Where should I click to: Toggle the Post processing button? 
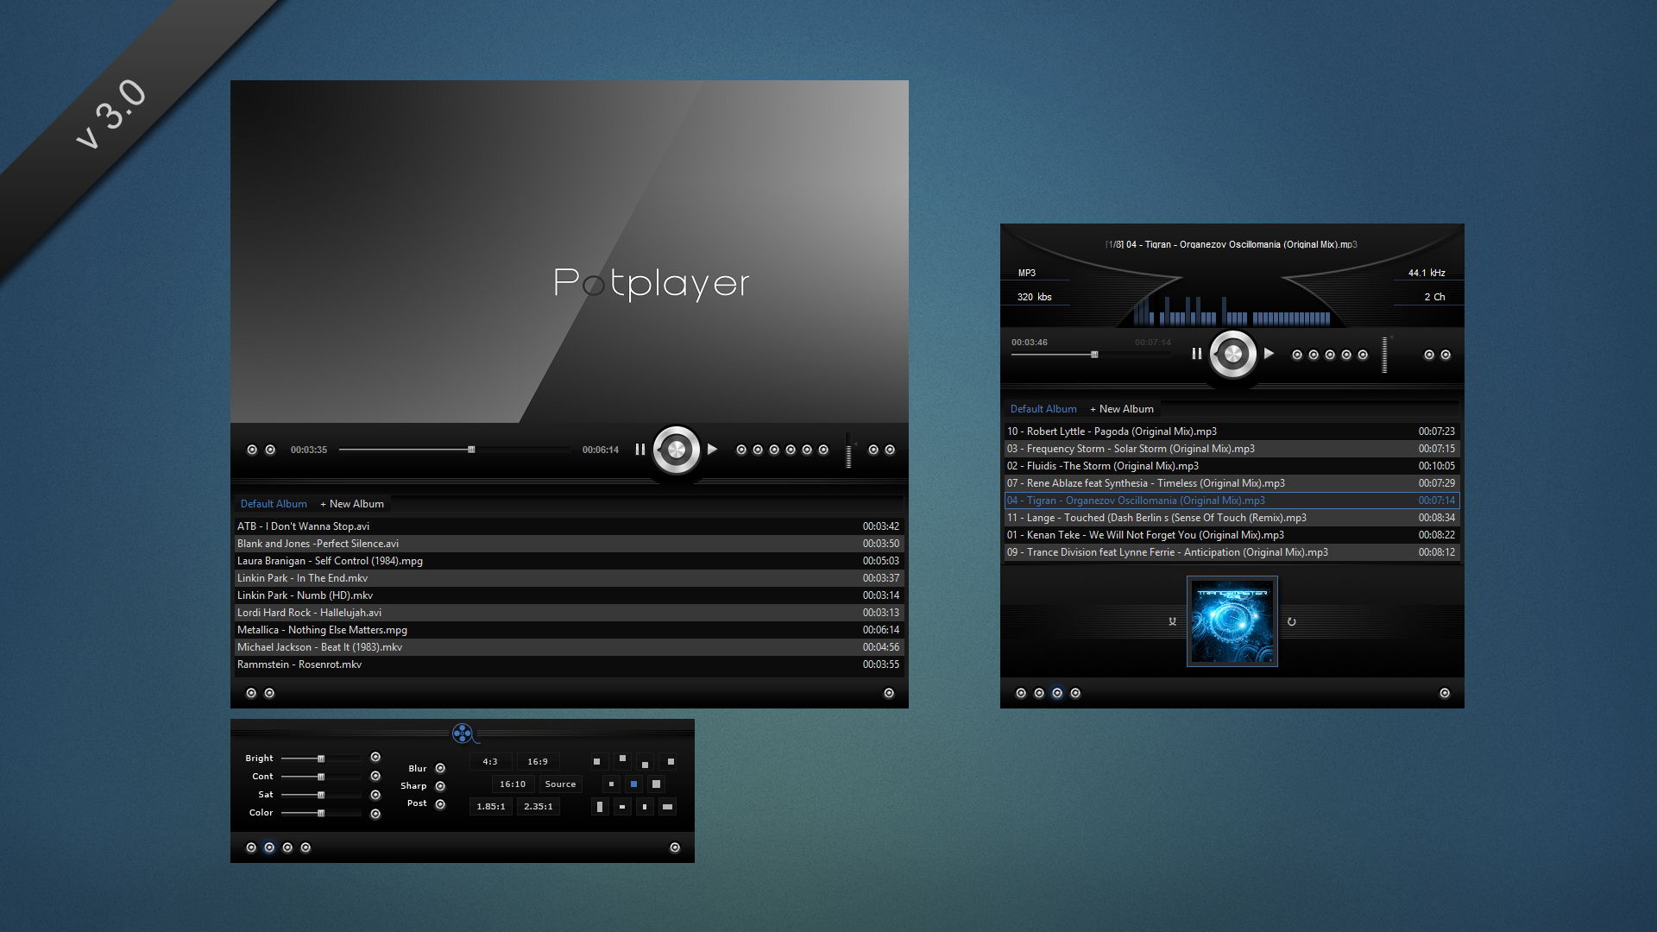[440, 804]
